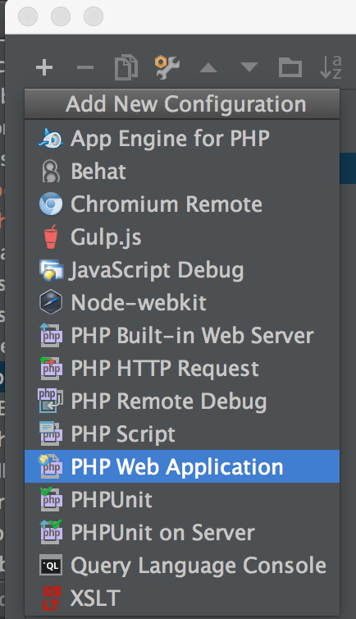Click the Copy Configuration icon
This screenshot has width=356, height=619.
[126, 67]
